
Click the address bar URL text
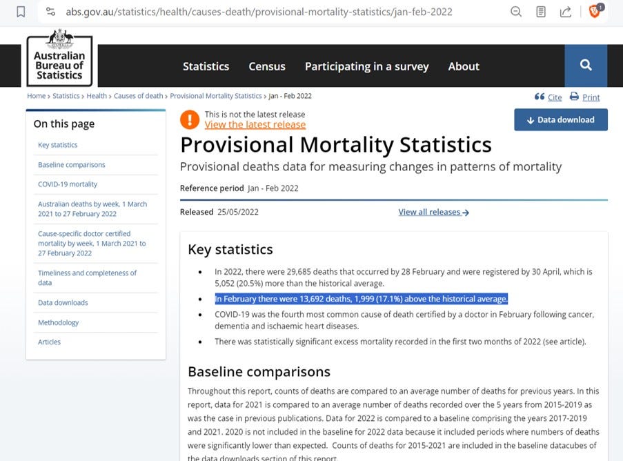(x=259, y=12)
